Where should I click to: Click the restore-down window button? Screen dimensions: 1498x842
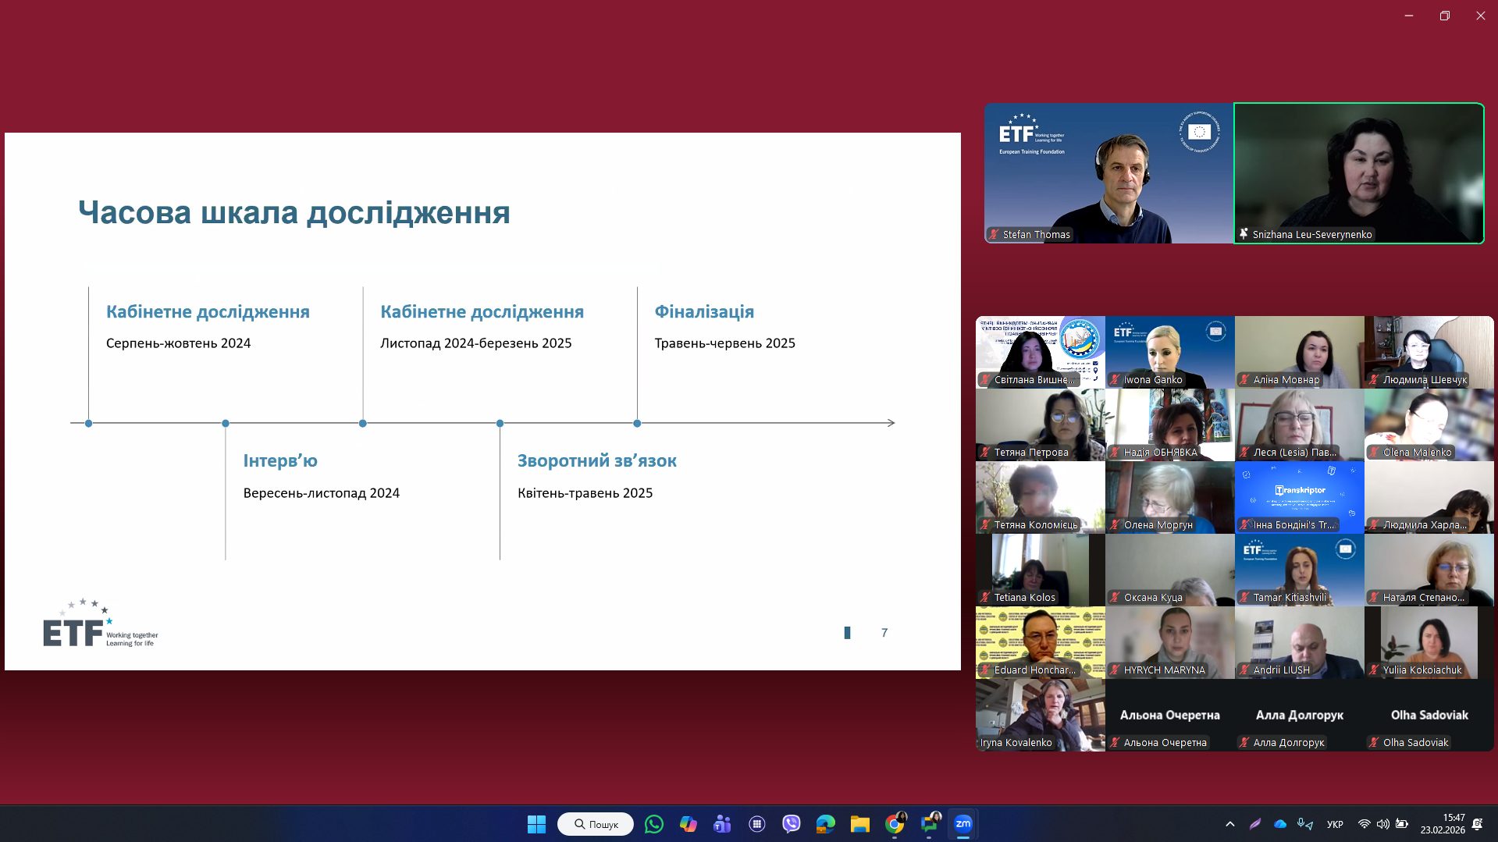click(1445, 16)
